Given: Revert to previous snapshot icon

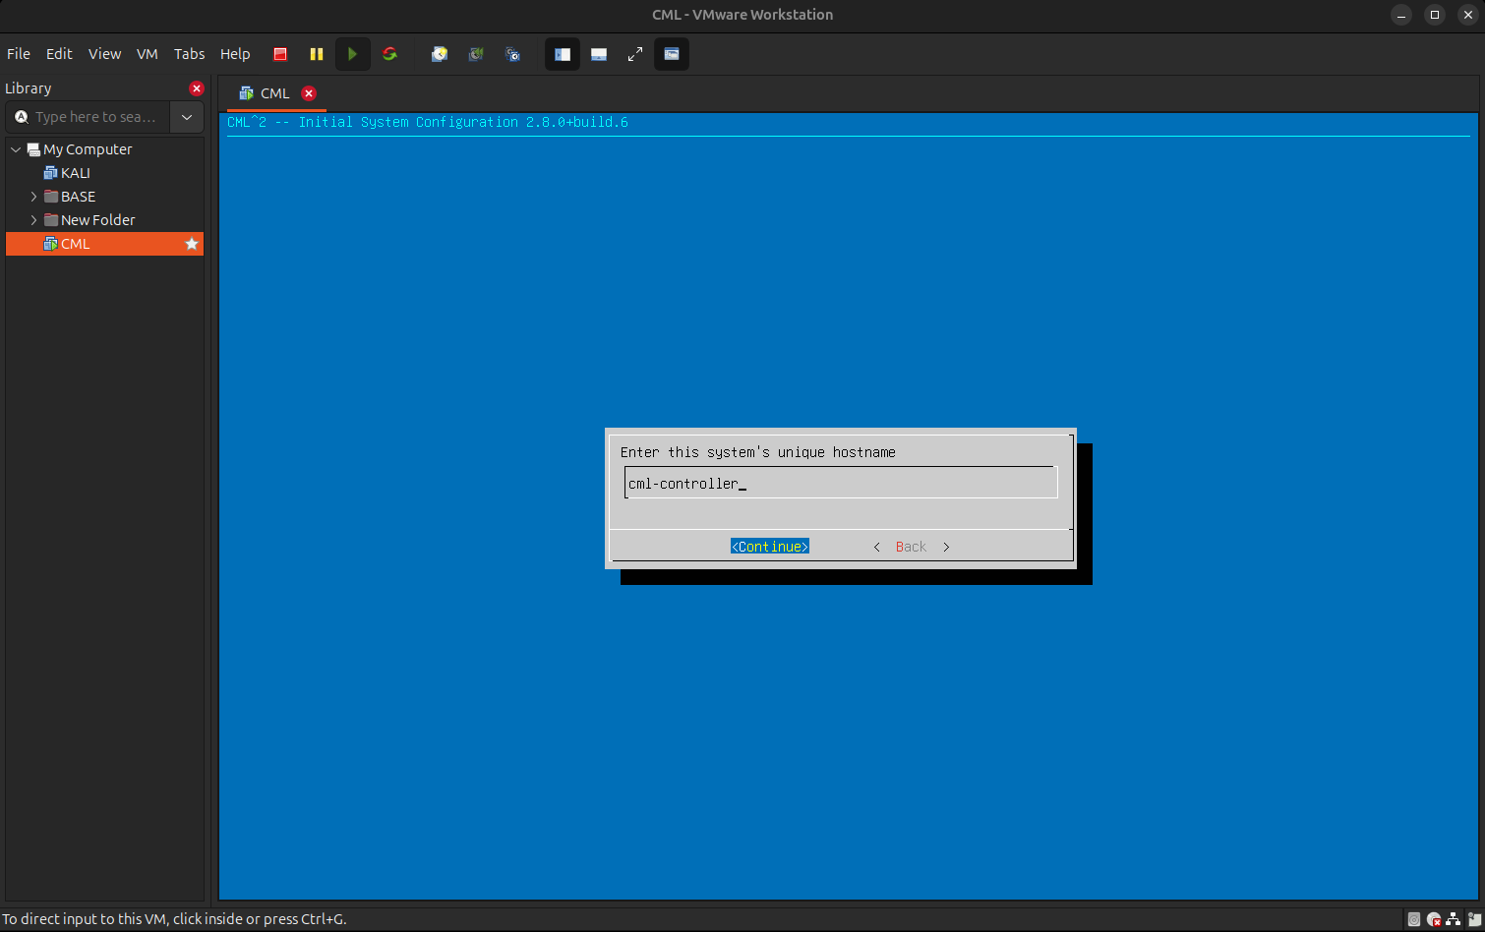Looking at the screenshot, I should click(x=476, y=54).
